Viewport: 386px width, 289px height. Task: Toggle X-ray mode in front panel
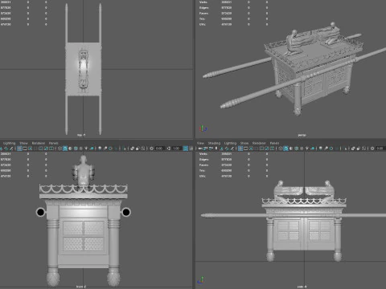coord(132,149)
